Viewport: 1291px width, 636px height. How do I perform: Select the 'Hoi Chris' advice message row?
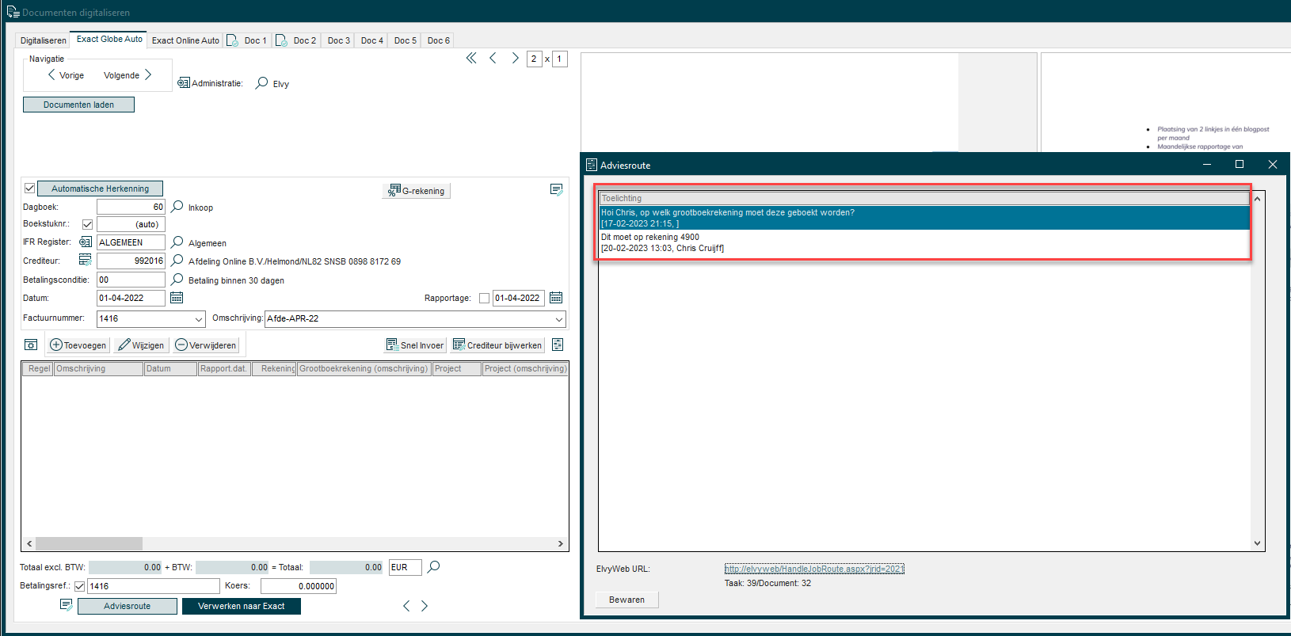924,218
